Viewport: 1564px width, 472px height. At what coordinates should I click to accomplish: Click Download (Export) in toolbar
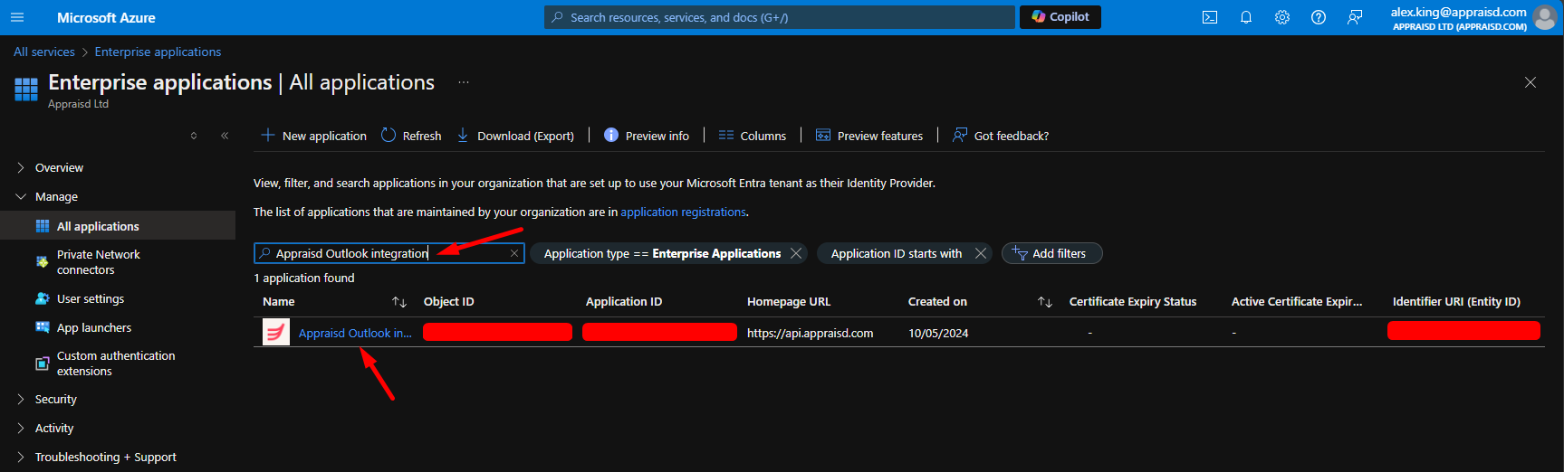click(515, 136)
